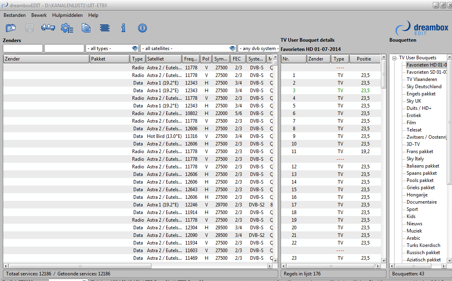Viewport: 452px width, 281px height.
Task: Select Sky Deutschland bouquet
Action: click(x=424, y=87)
